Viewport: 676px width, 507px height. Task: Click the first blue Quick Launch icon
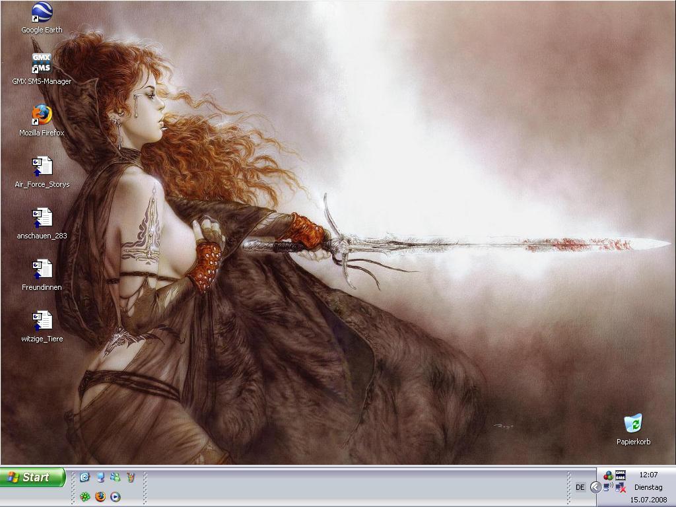(x=85, y=477)
